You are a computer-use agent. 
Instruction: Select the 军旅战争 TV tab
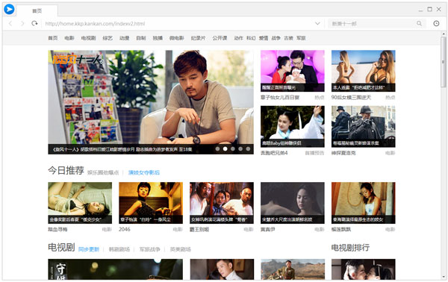149,249
